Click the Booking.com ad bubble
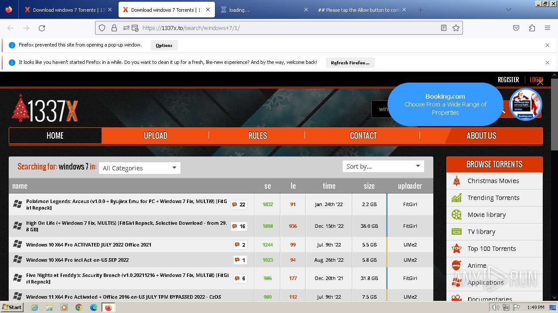558x313 pixels. pyautogui.click(x=445, y=104)
